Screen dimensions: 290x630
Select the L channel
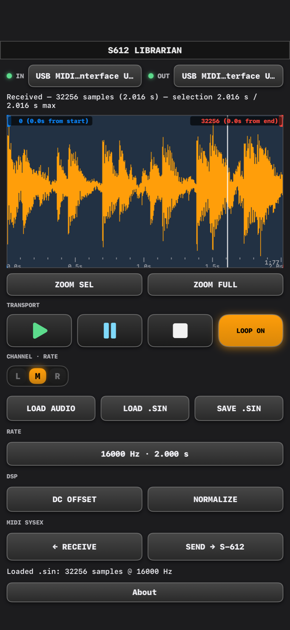click(18, 376)
